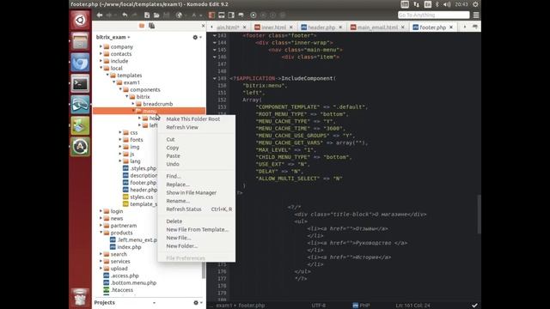
Task: Open the hamburger main menu
Action: coord(476,15)
